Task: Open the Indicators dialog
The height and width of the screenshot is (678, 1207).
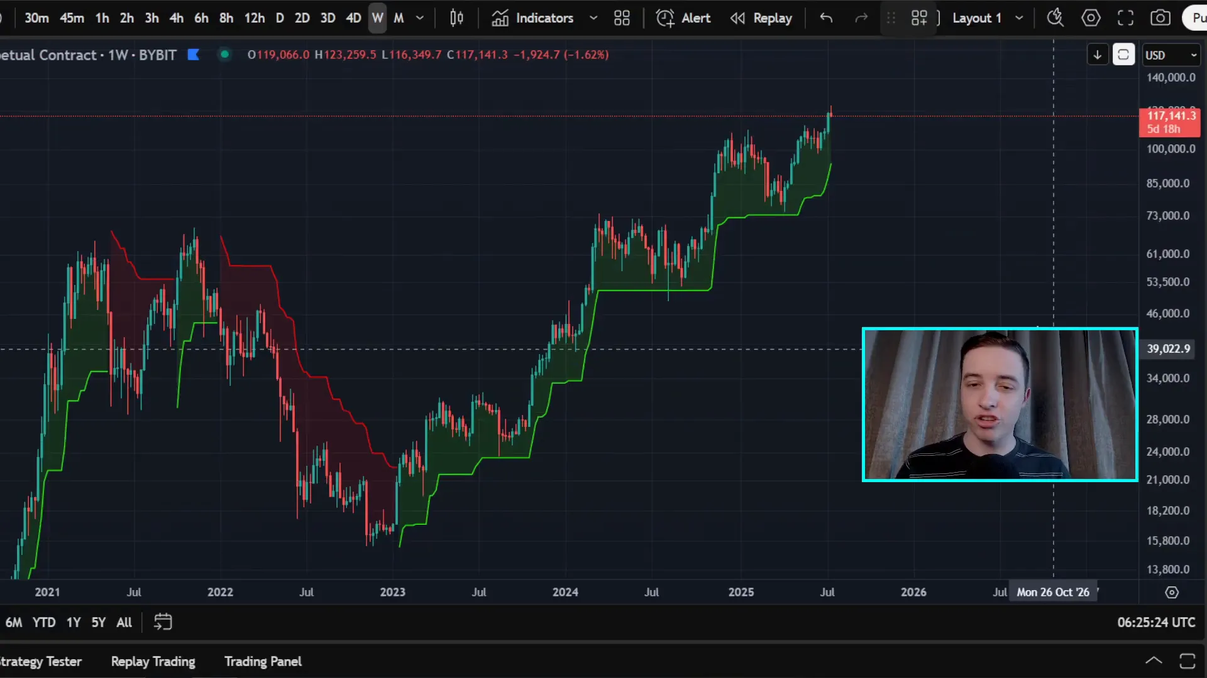Action: pyautogui.click(x=532, y=18)
